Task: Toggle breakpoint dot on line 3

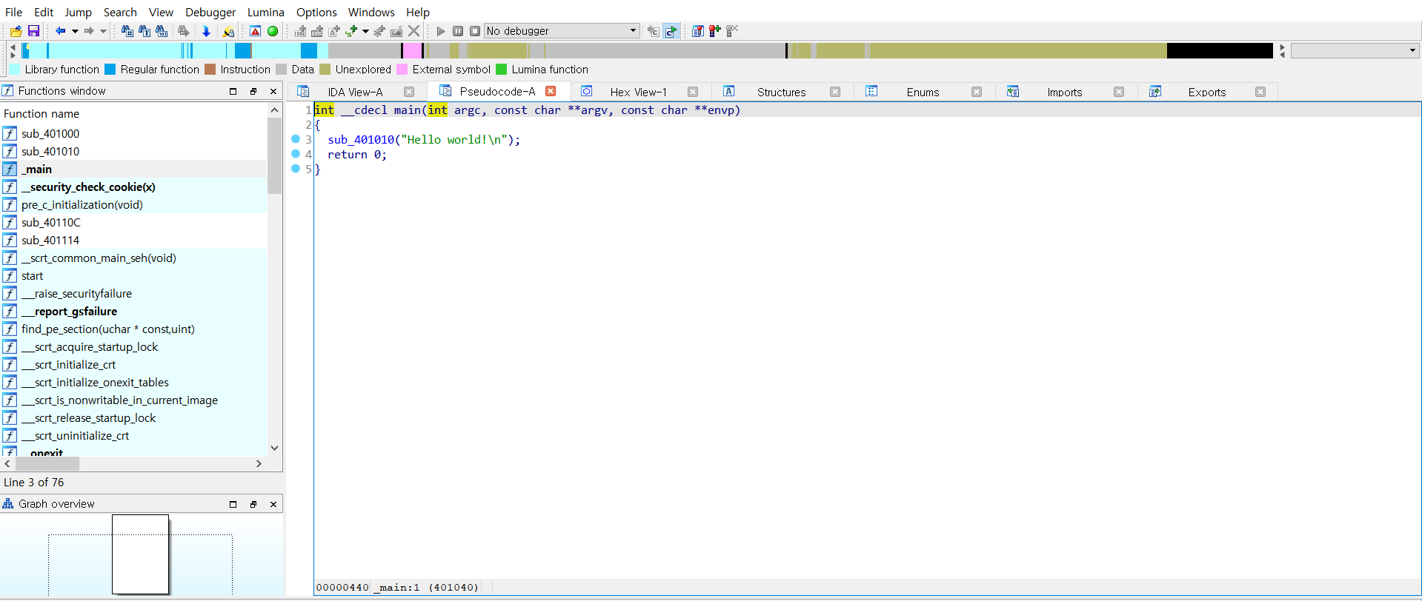Action: pyautogui.click(x=296, y=139)
